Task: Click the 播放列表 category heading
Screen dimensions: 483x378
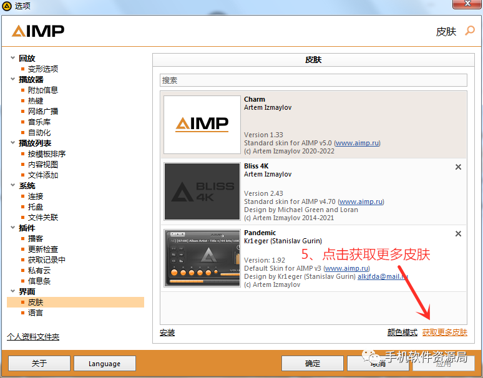Action: tap(35, 143)
